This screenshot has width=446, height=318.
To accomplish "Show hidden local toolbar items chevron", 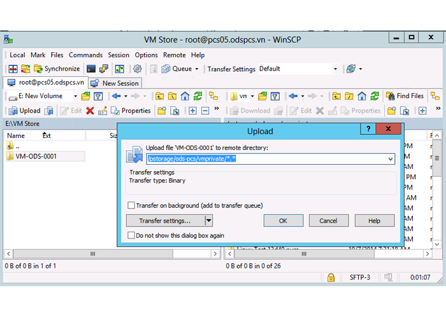I will coord(217,108).
